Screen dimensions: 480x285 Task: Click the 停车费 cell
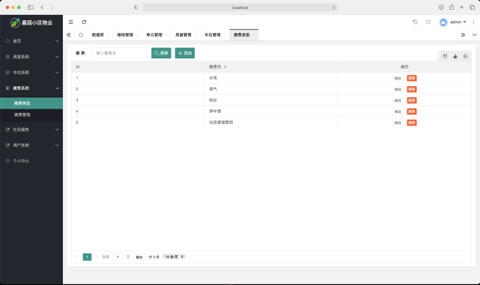[x=271, y=111]
